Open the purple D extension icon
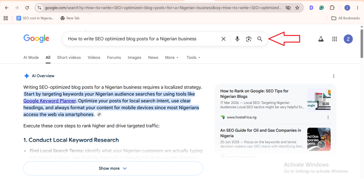Image resolution: width=364 pixels, height=179 pixels. click(x=311, y=8)
